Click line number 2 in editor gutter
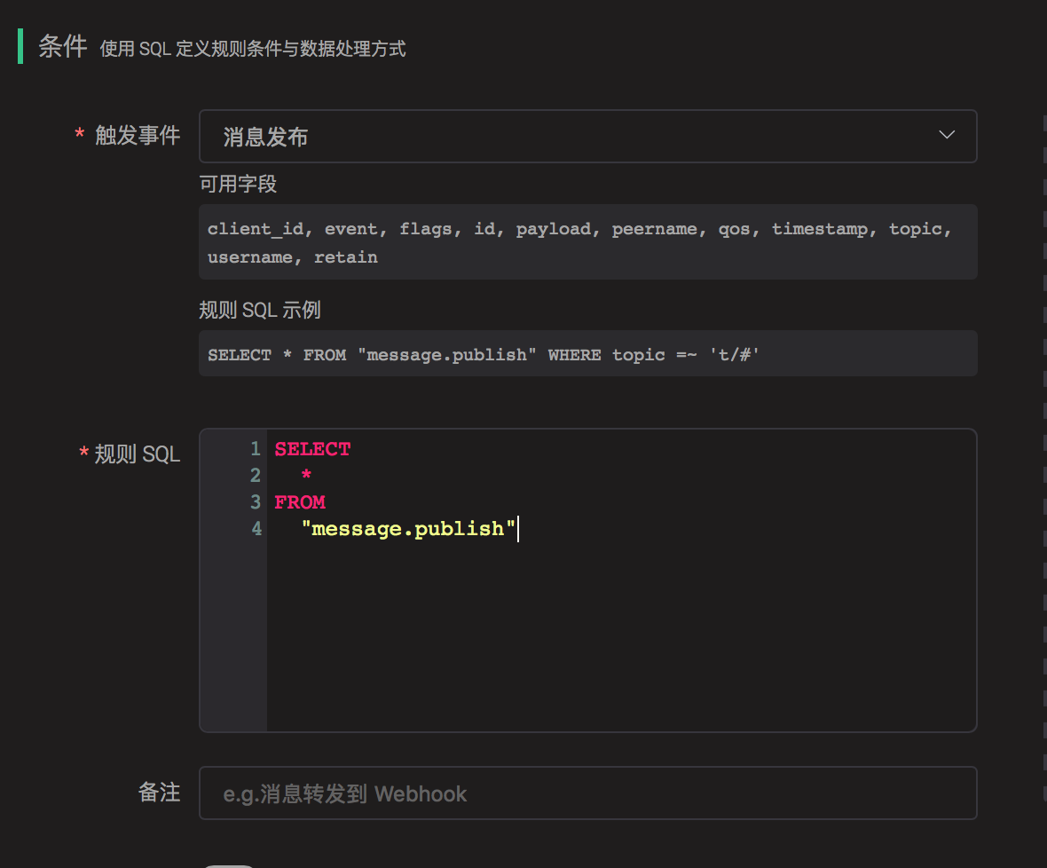 pos(256,476)
